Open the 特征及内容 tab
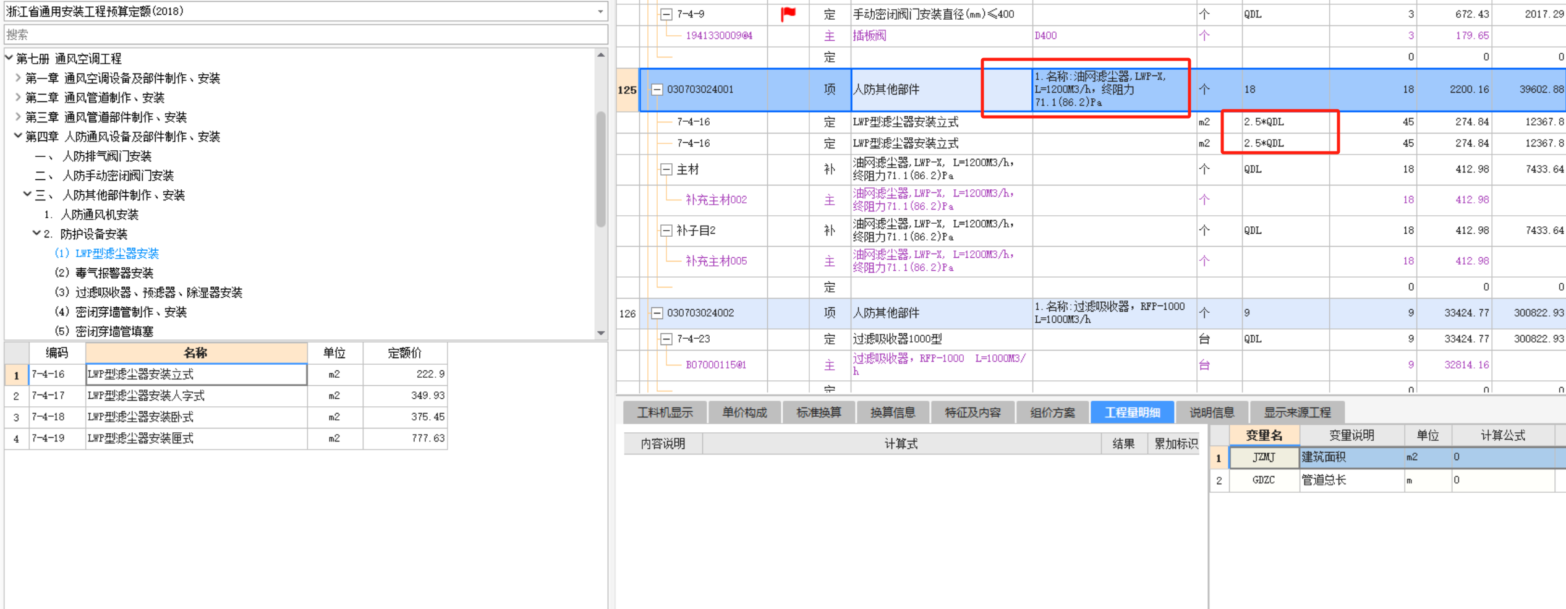Image resolution: width=1566 pixels, height=609 pixels. 972,412
